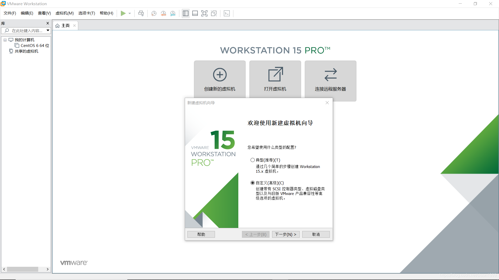The width and height of the screenshot is (499, 280).
Task: Click the revert to snapshot icon
Action: tap(163, 13)
